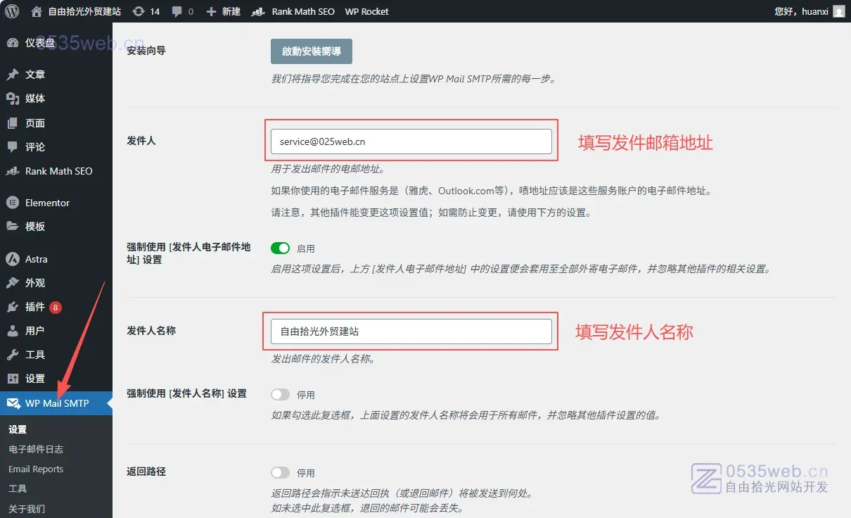
Task: Enable the force From Name toggle
Action: point(280,395)
